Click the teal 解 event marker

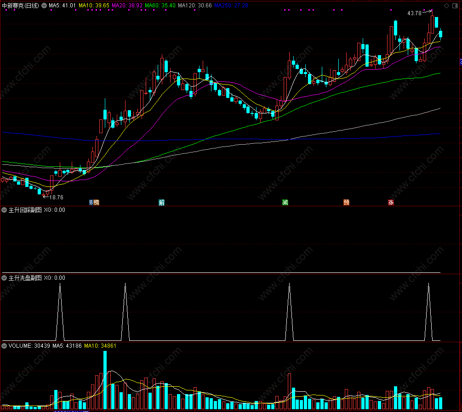(x=161, y=202)
